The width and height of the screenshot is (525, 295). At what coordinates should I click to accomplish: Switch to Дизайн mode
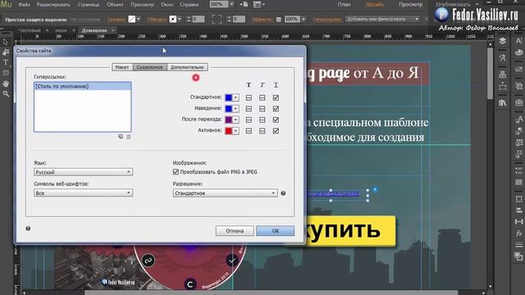point(375,4)
